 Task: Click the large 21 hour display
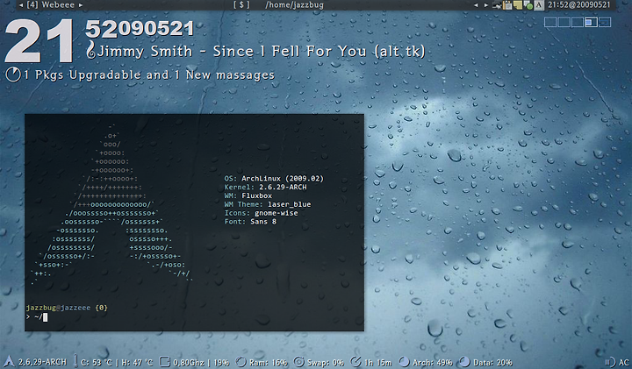[x=39, y=41]
